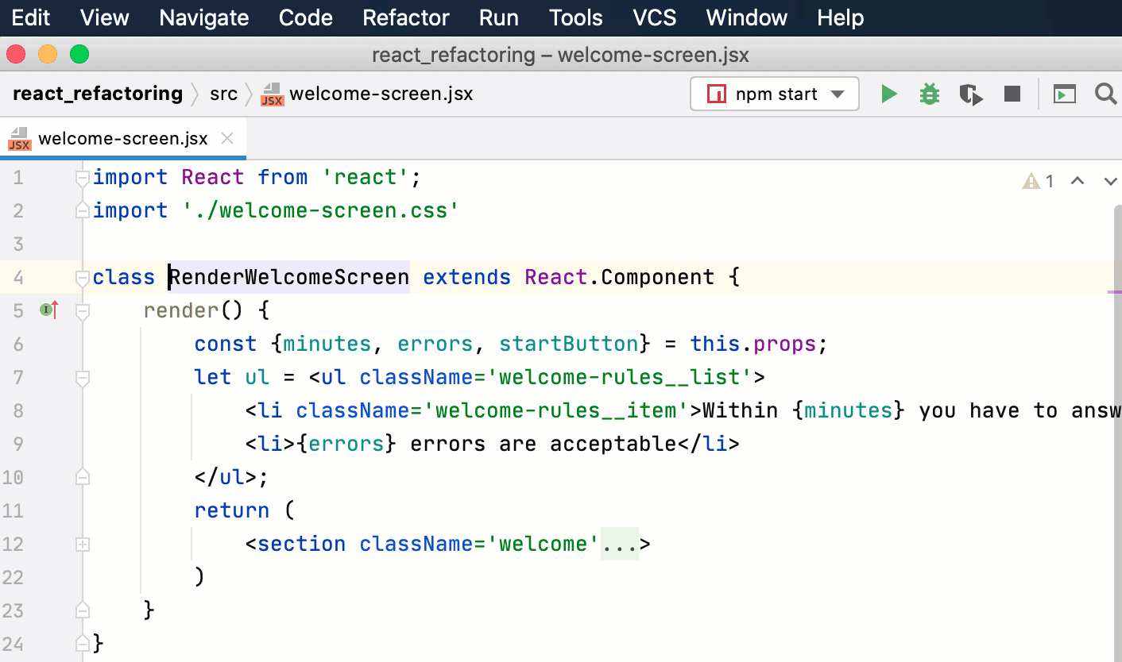Open the Refactor menu
The image size is (1122, 662).
[405, 17]
